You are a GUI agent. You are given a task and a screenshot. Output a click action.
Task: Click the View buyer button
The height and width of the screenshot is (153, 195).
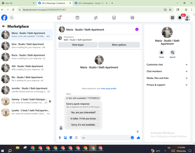pos(78,45)
